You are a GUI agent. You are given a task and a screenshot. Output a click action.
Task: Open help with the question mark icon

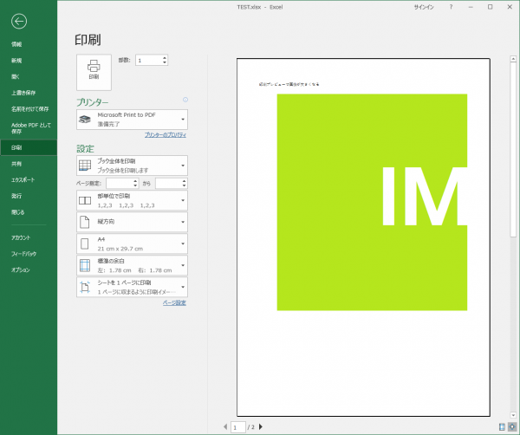451,7
